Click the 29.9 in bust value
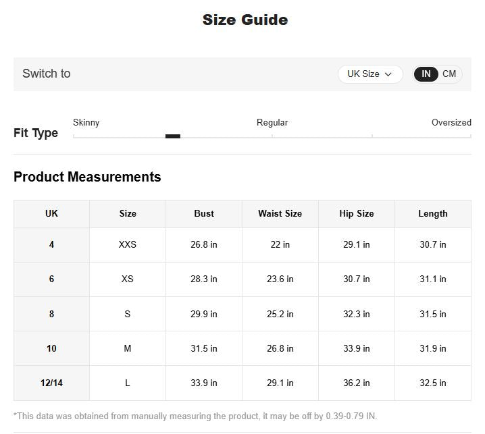485x434 pixels. 204,314
